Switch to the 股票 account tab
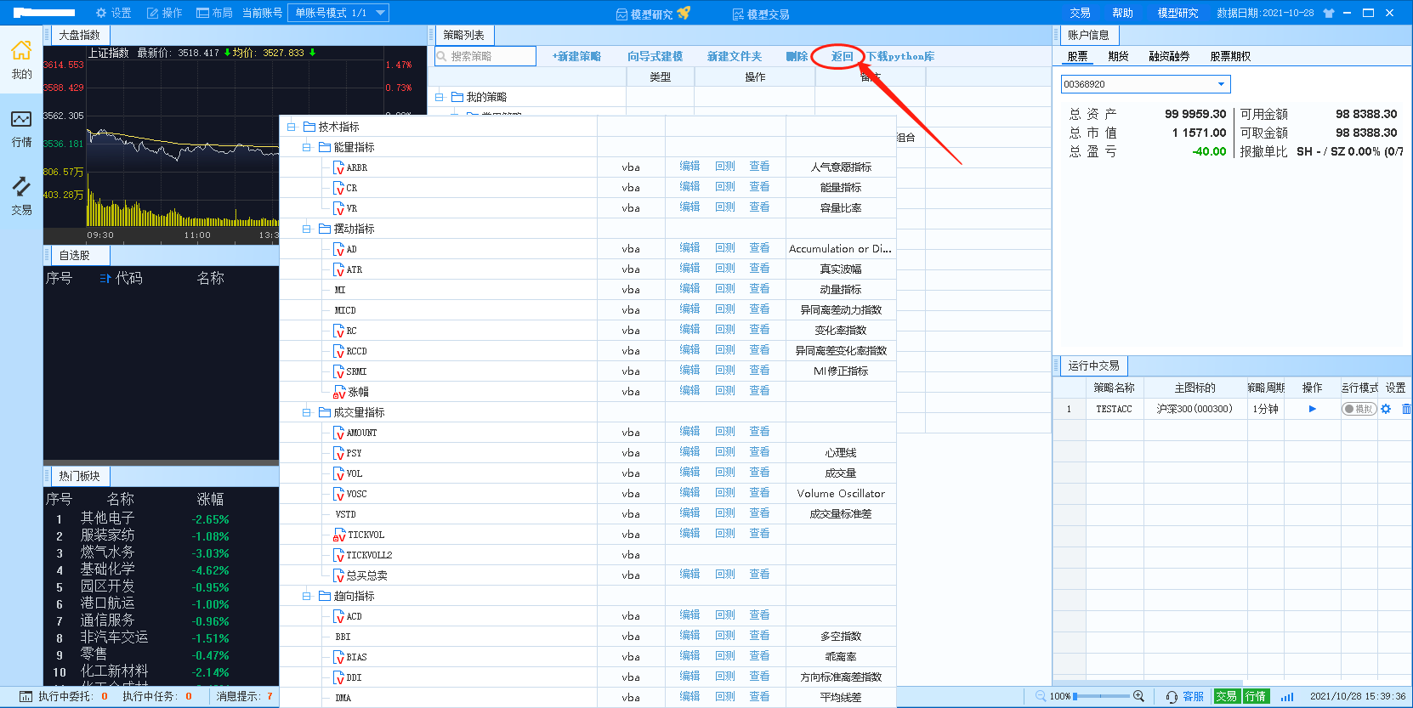 (x=1077, y=56)
